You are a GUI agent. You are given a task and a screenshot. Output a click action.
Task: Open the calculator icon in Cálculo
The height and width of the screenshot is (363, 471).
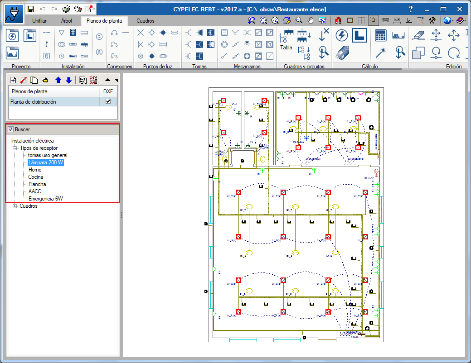pyautogui.click(x=381, y=35)
